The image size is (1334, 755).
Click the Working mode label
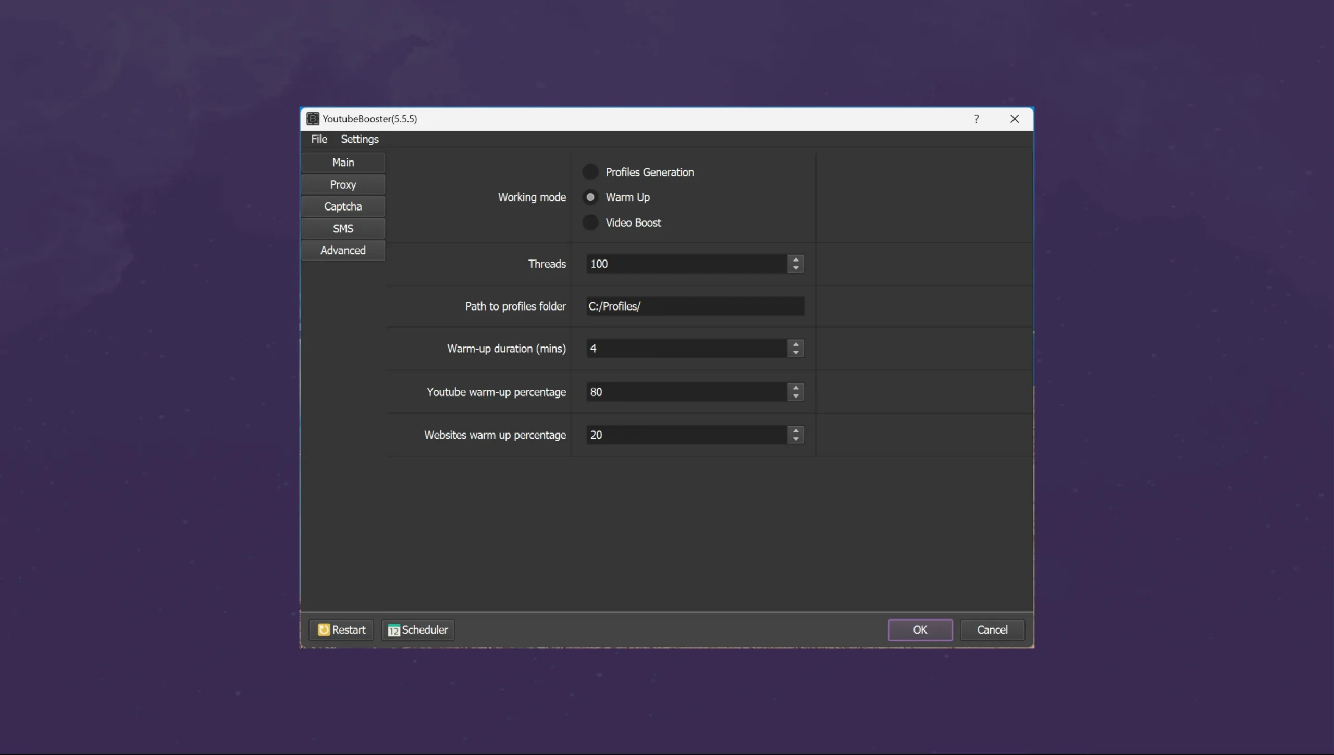pyautogui.click(x=532, y=197)
